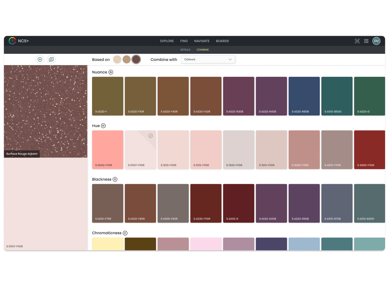Viewport: 389px width, 286px height.
Task: Toggle checkmark on the S 0907-Y90R swatch
Action: 151,136
